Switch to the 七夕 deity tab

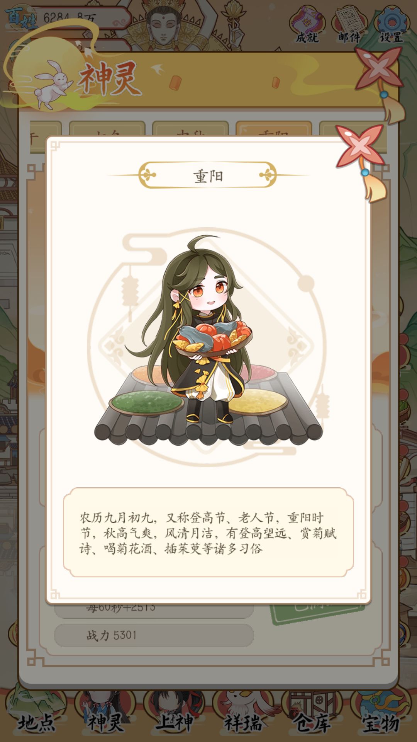[107, 129]
